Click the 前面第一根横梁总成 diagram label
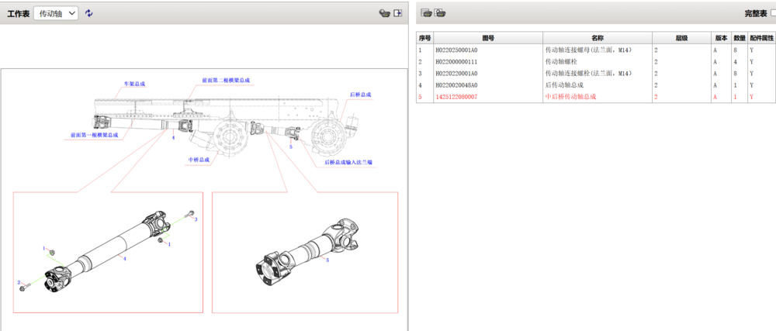 95,135
